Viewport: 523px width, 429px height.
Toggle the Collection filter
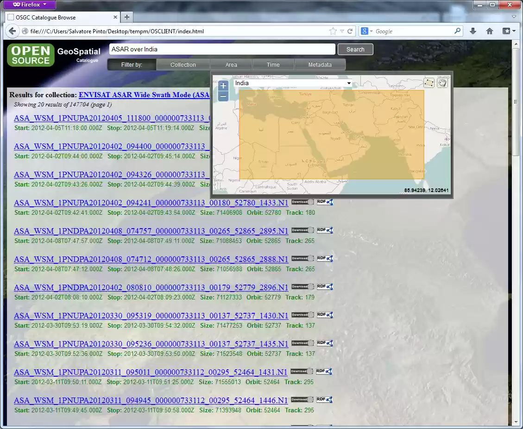pyautogui.click(x=183, y=65)
